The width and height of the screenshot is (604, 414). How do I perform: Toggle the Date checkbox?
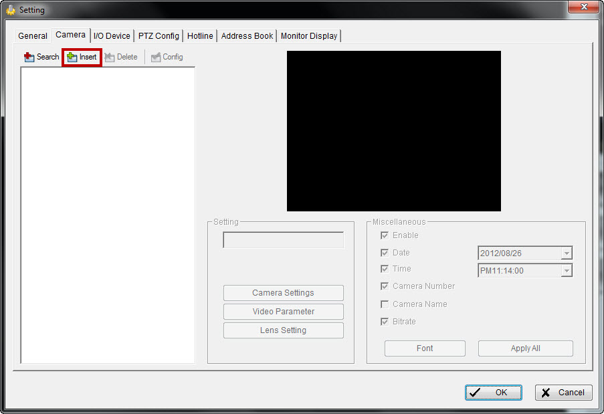coord(385,253)
